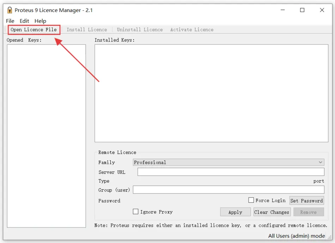The image size is (335, 243).
Task: Click inside the Opened Keys list box
Action: [46, 136]
